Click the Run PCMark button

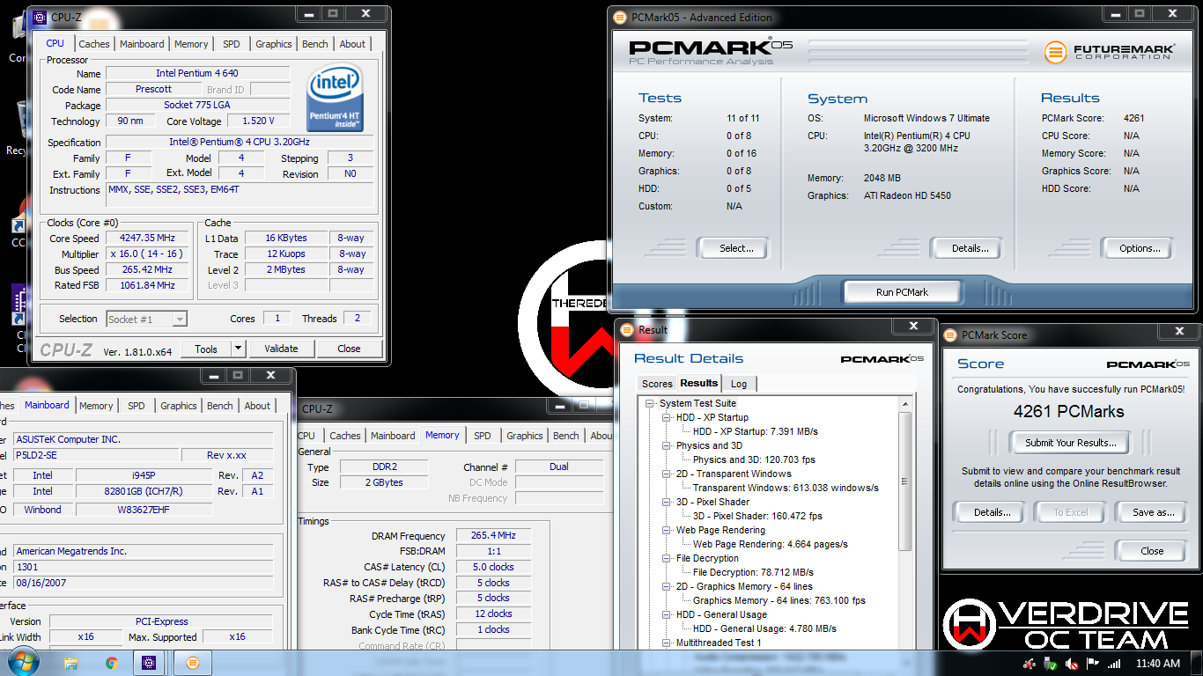tap(902, 292)
